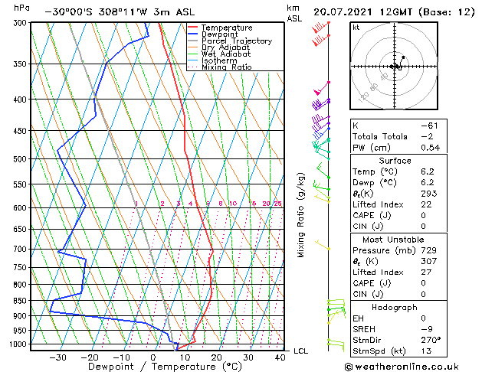Screen dimensions: 482x372
Task: Click the LCL label
Action: [300, 351]
